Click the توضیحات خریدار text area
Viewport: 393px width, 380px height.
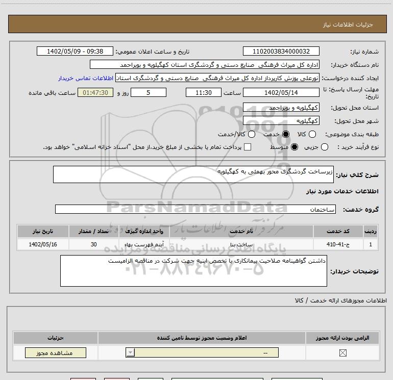click(x=193, y=271)
